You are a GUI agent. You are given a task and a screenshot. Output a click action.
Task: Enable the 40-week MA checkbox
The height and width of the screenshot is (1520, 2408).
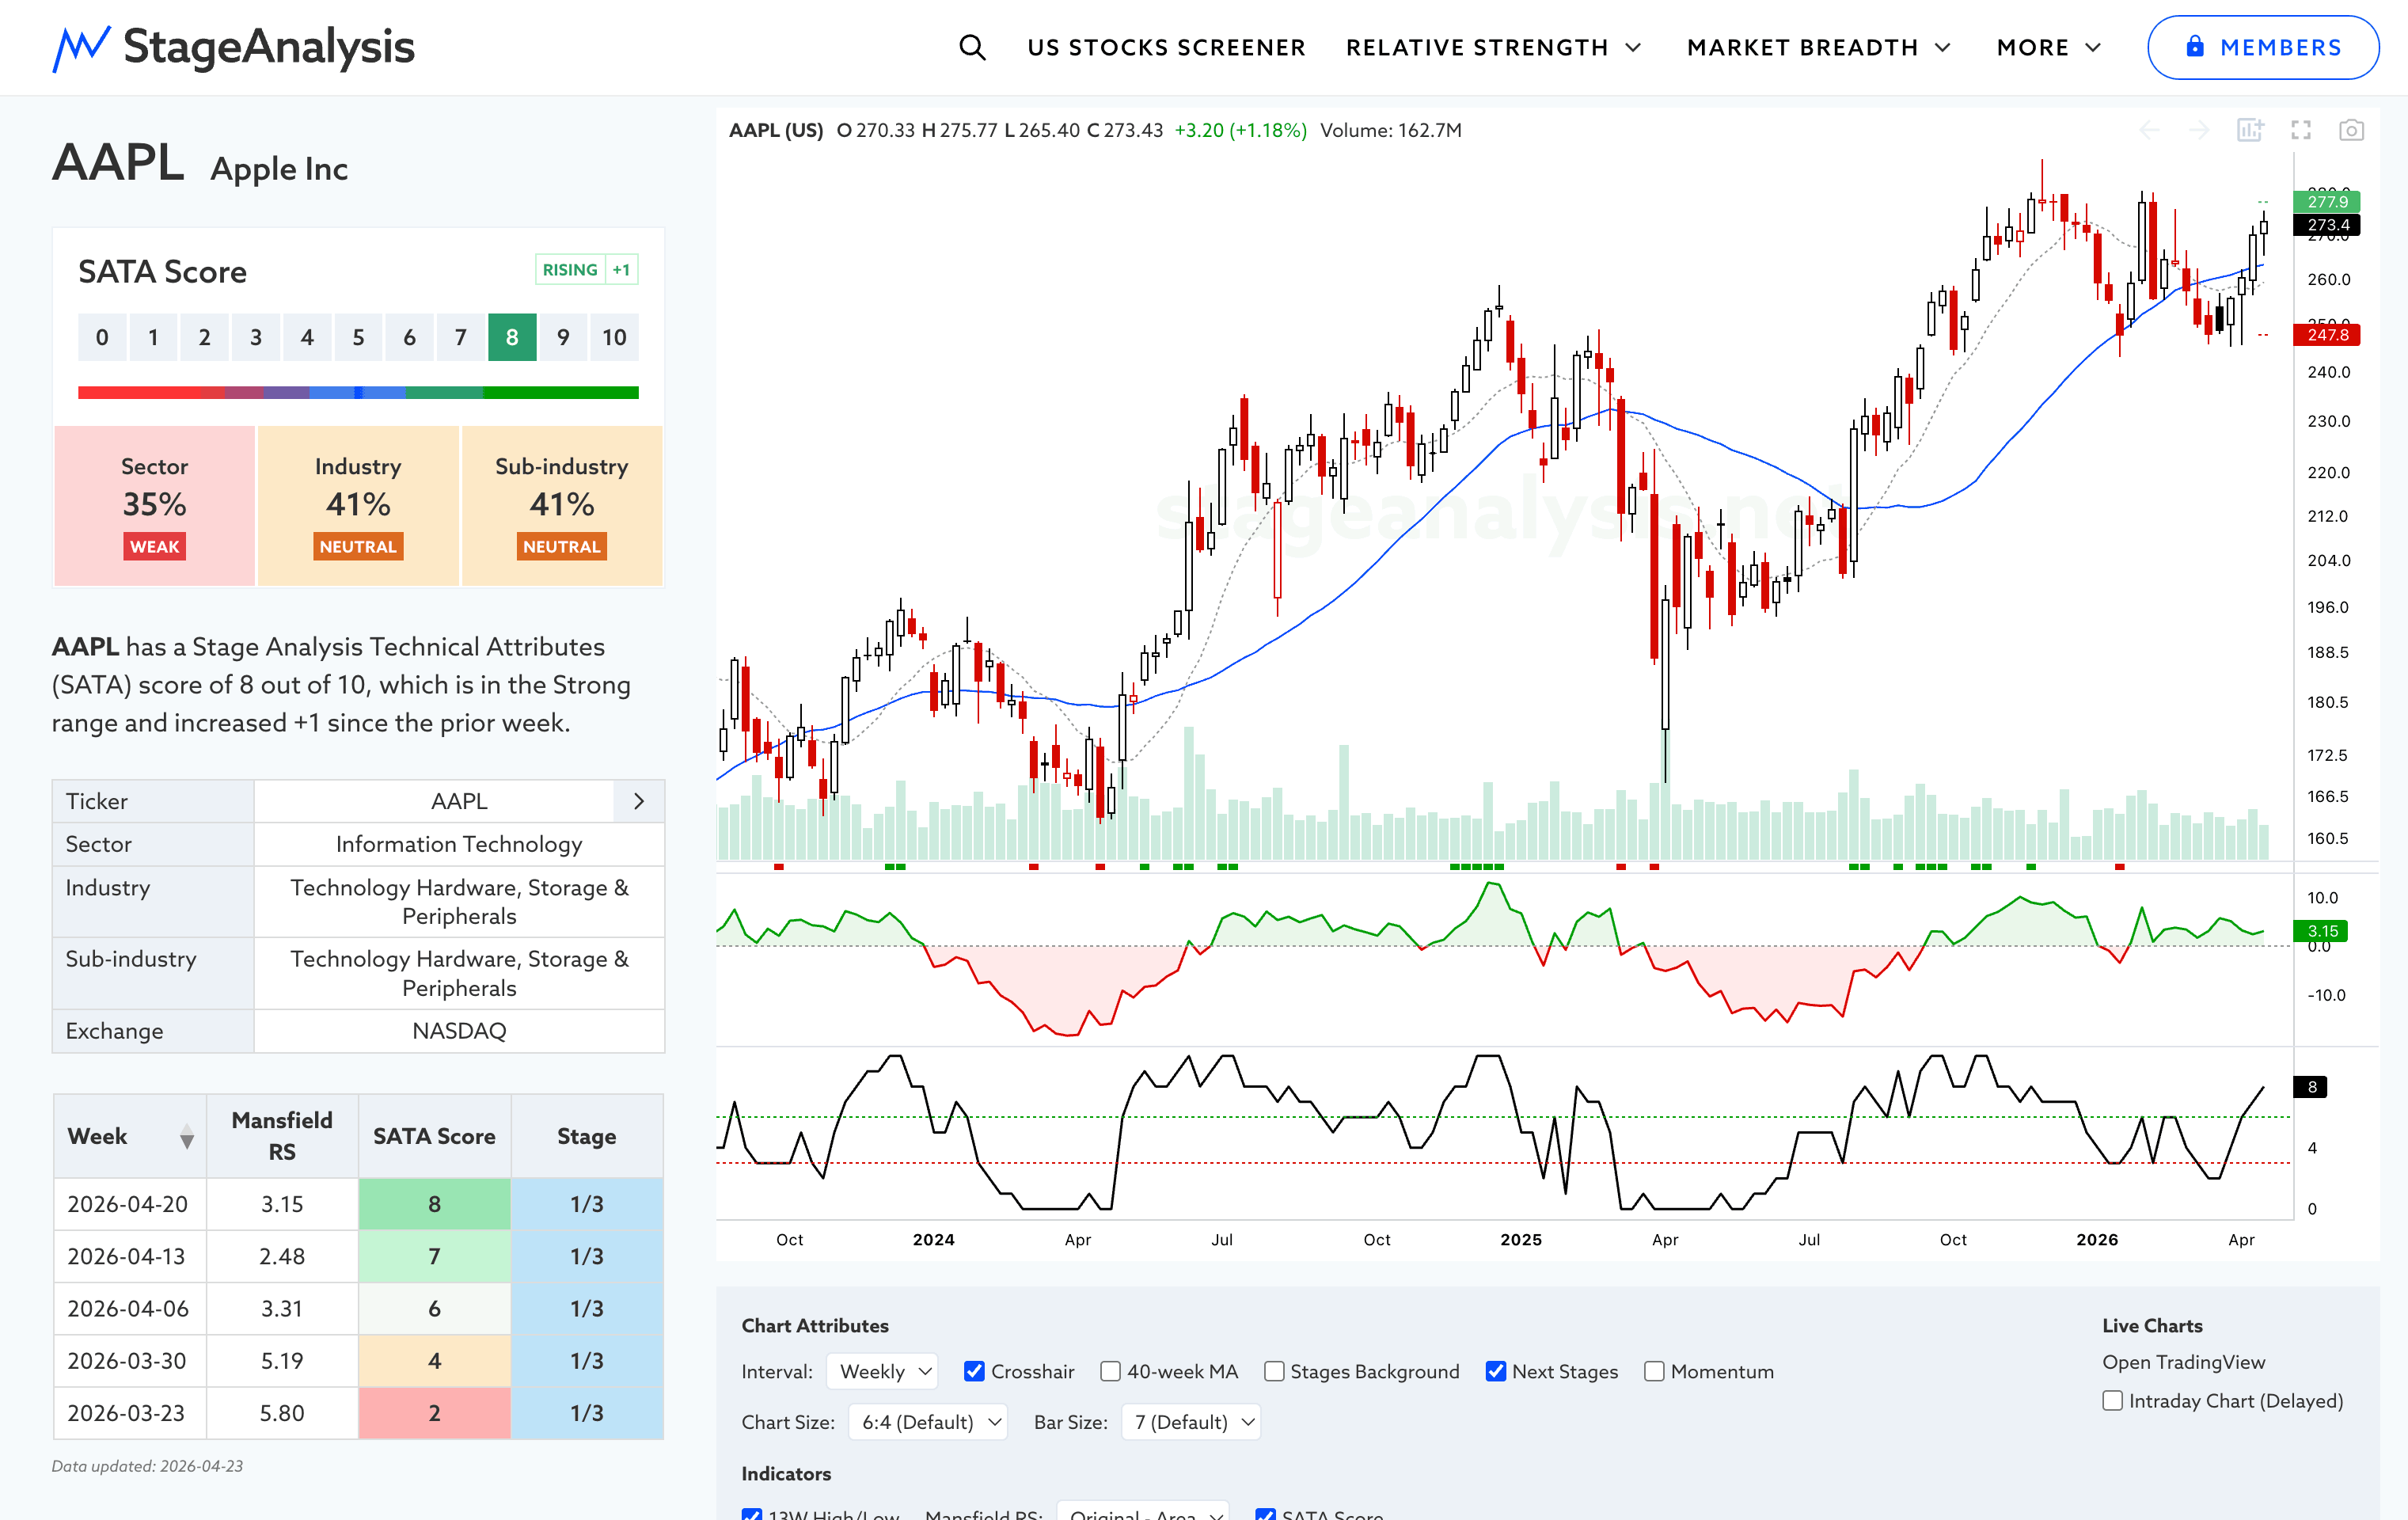pos(1110,1371)
